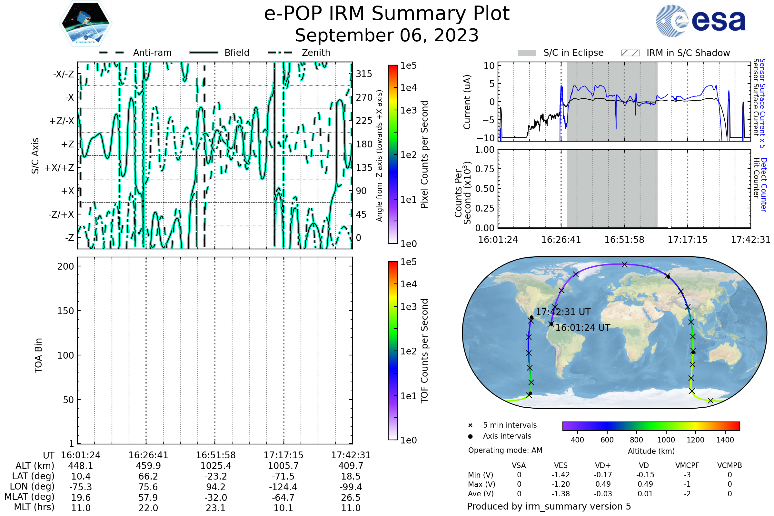Image resolution: width=774 pixels, height=516 pixels.
Task: Click the Zenith dash-dot legend line
Action: point(280,53)
